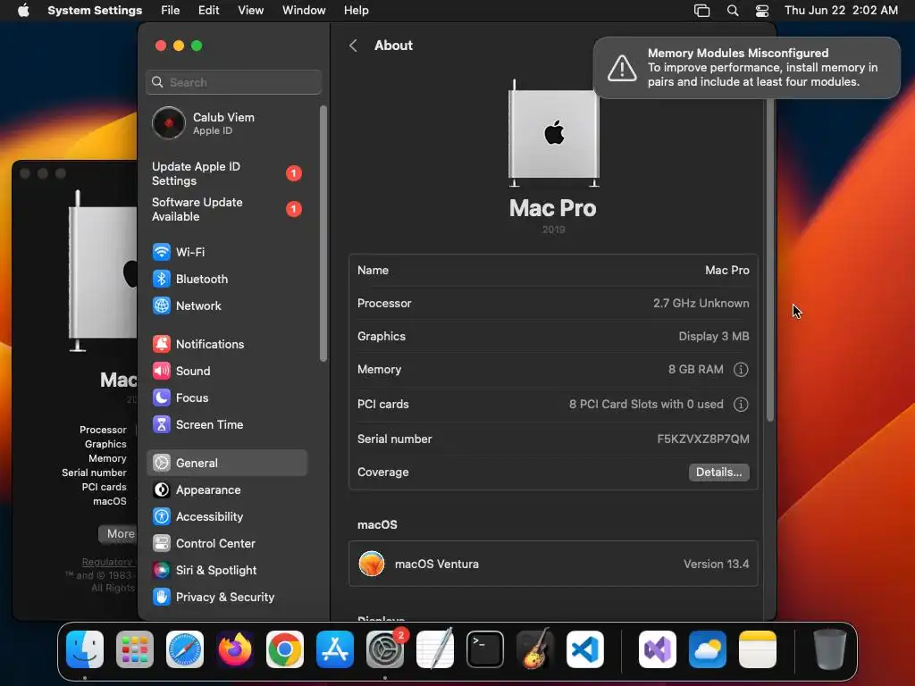915x686 pixels.
Task: Open Accessibility settings
Action: pyautogui.click(x=226, y=517)
